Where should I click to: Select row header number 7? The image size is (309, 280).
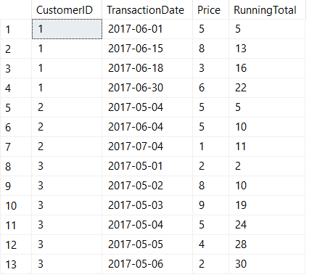pos(16,147)
